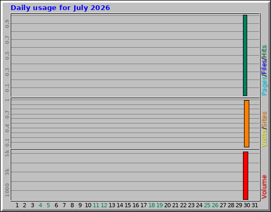Click green day label 18 on the x-axis
This screenshot has height=212, width=271.
pos(151,205)
